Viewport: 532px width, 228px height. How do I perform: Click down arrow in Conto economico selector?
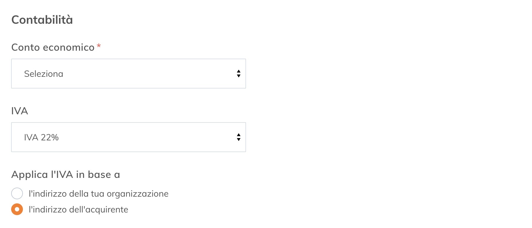239,76
